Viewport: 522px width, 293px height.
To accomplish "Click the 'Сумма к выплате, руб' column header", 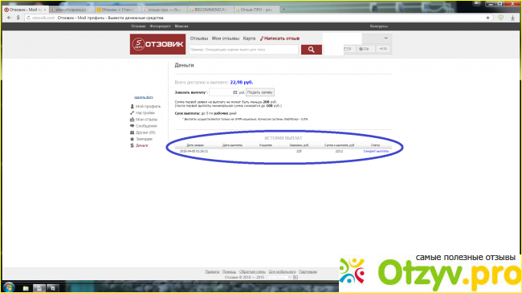I will (339, 145).
